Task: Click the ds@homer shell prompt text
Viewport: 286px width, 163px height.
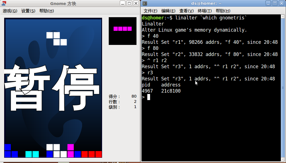Action: (x=157, y=18)
